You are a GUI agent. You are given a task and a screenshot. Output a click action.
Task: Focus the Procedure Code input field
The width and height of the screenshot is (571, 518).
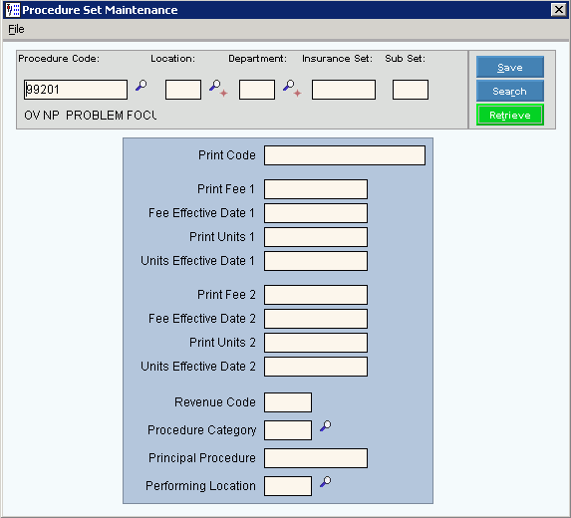click(76, 90)
